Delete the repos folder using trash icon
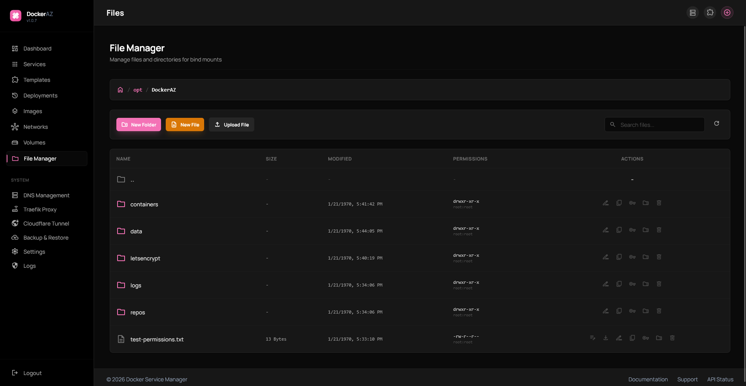Image resolution: width=746 pixels, height=386 pixels. point(659,311)
